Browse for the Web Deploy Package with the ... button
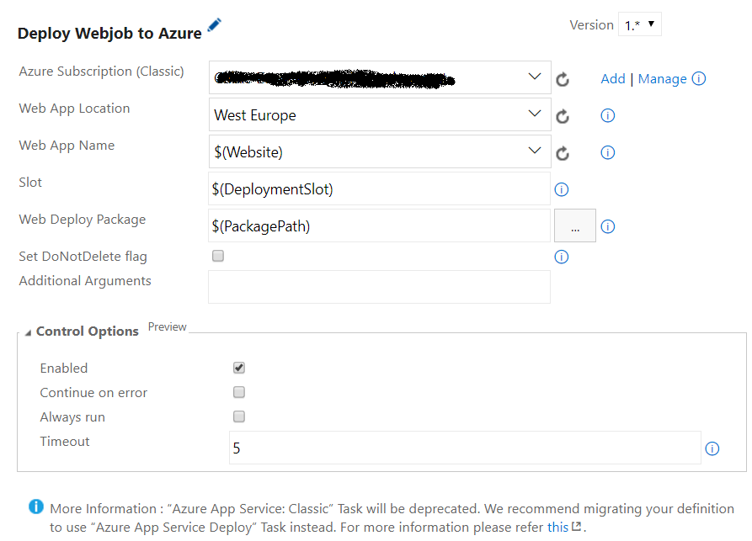Viewport: 752px width, 541px height. 575,225
